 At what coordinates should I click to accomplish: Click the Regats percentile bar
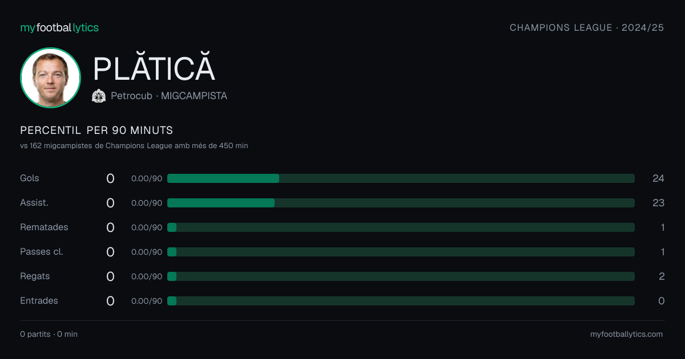pos(401,276)
